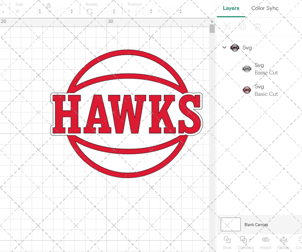Click the Group layers icon
The height and width of the screenshot is (252, 302).
click(227, 26)
